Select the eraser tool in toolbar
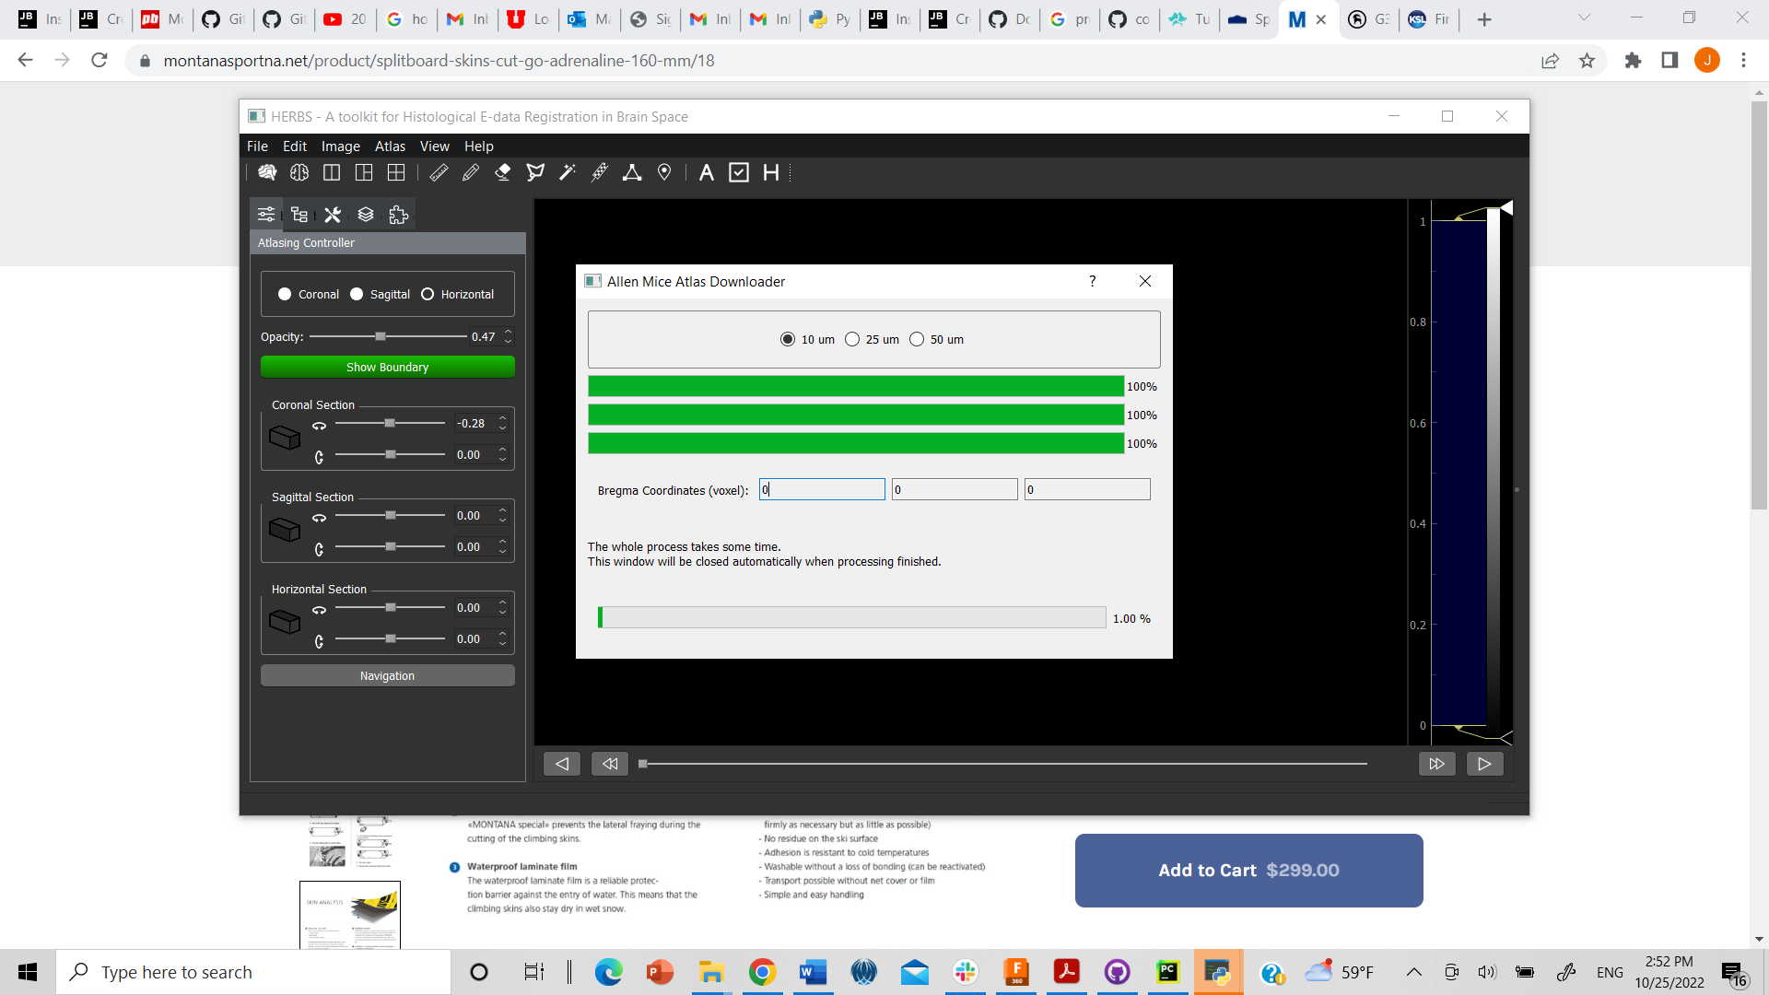 tap(502, 172)
